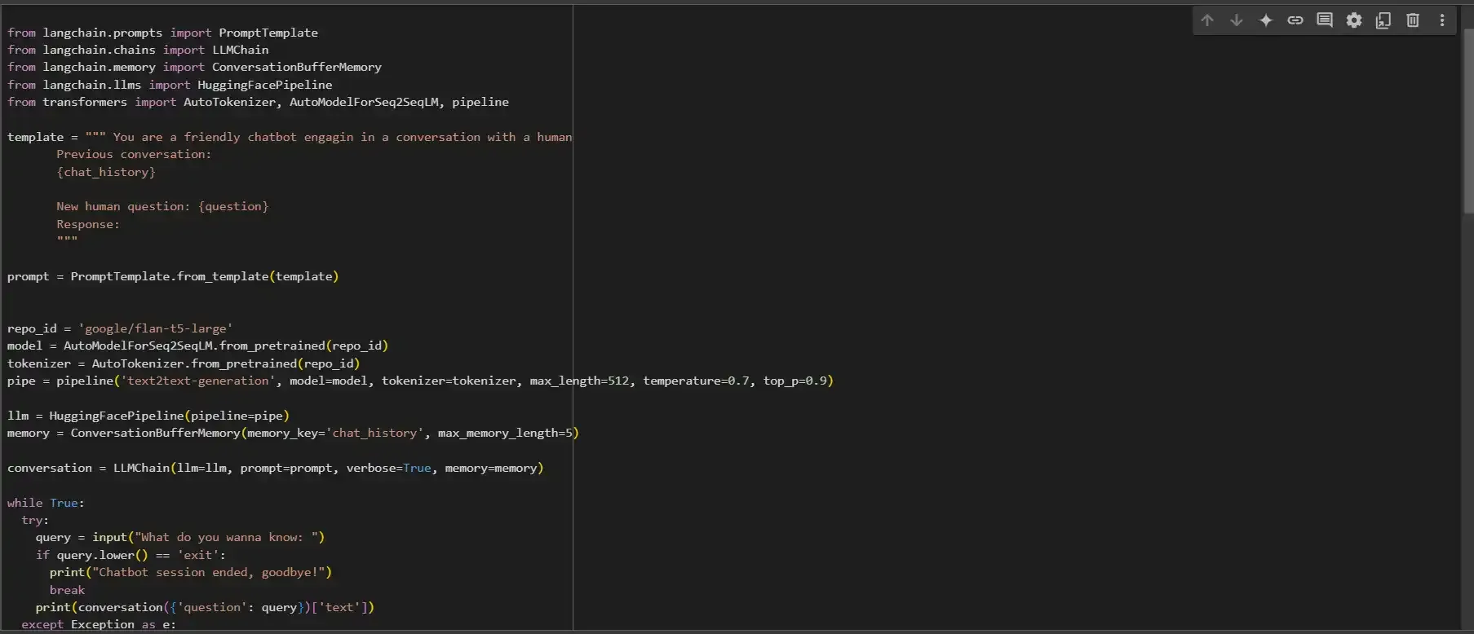Click 'AutoModelForSeq2SeqLM.from_pretrained(repo_id)' call
The height and width of the screenshot is (634, 1474).
click(x=226, y=346)
